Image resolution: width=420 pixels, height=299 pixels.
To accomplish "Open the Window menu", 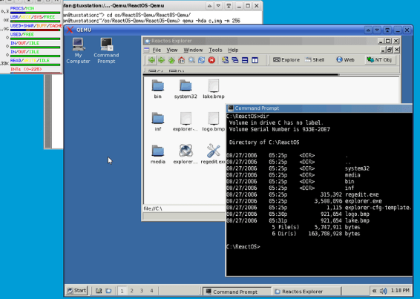I will pyautogui.click(x=193, y=50).
